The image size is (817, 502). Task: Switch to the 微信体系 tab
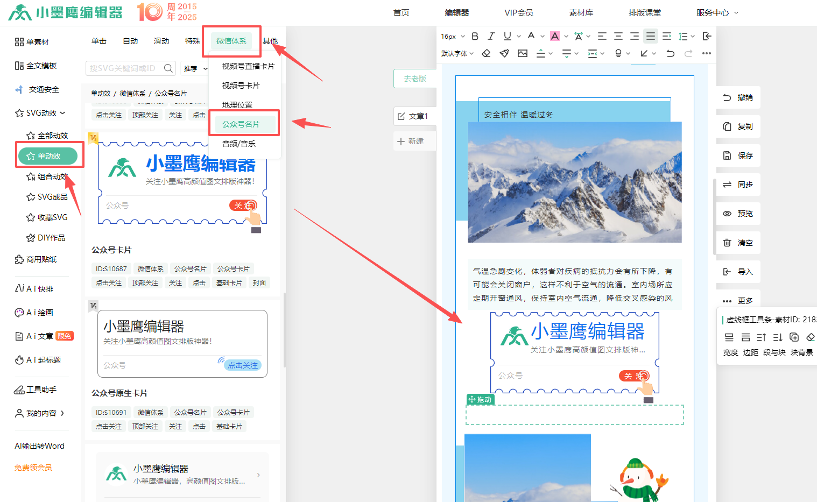tap(231, 41)
